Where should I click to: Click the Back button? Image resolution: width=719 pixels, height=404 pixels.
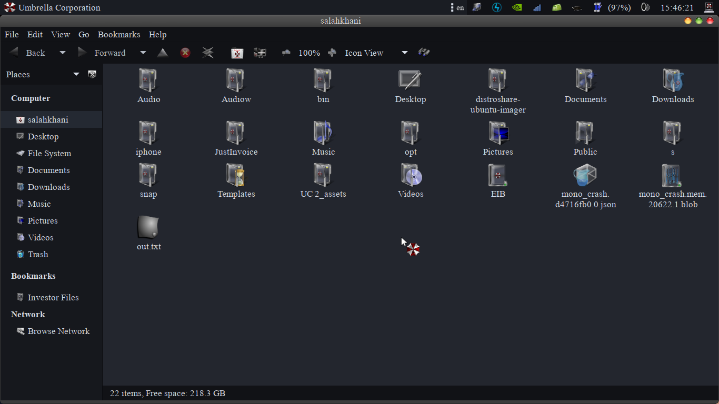(x=28, y=53)
